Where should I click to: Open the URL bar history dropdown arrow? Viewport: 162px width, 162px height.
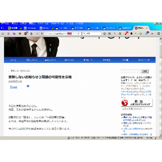click(x=74, y=34)
